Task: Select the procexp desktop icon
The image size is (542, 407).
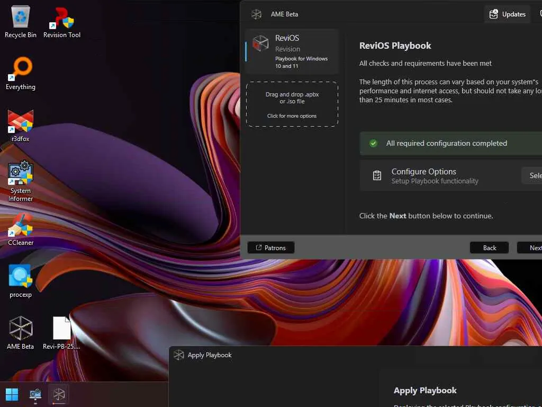Action: click(21, 281)
